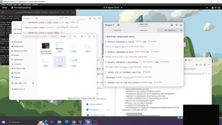Click save document icon in front text editor

tap(172, 25)
